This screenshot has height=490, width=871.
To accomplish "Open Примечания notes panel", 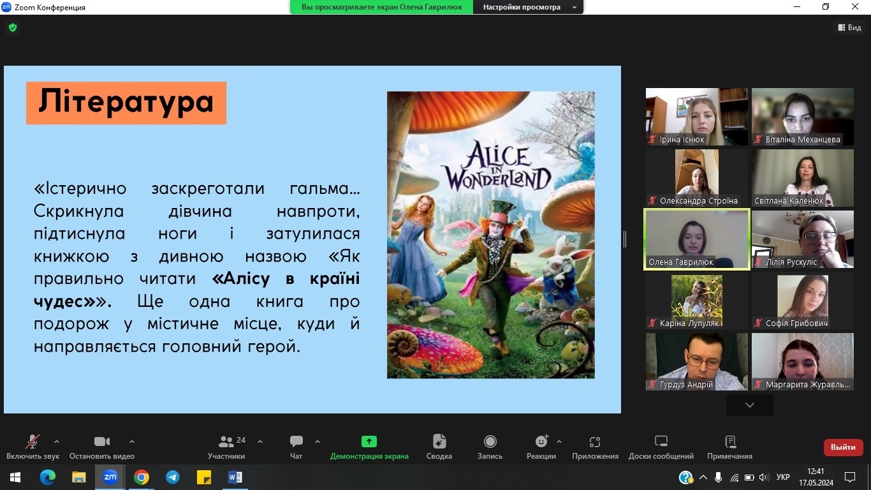I will pyautogui.click(x=730, y=447).
